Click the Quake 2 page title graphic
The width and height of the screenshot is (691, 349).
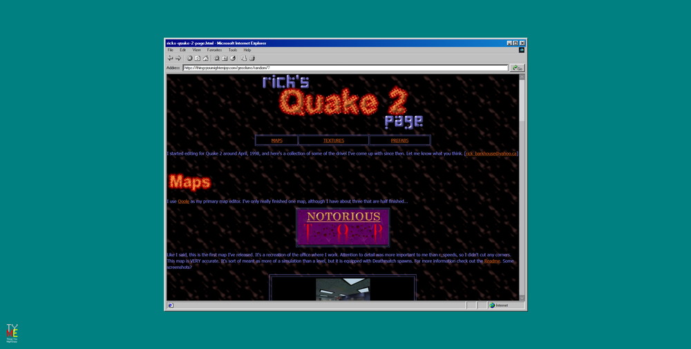pyautogui.click(x=343, y=102)
